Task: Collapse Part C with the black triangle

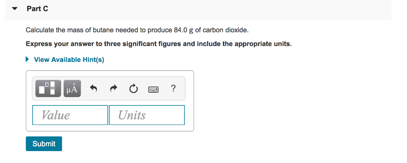Action: click(15, 9)
